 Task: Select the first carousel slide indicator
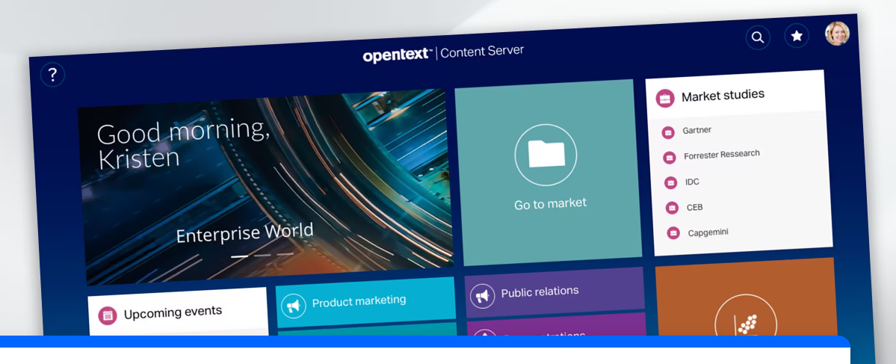point(239,256)
